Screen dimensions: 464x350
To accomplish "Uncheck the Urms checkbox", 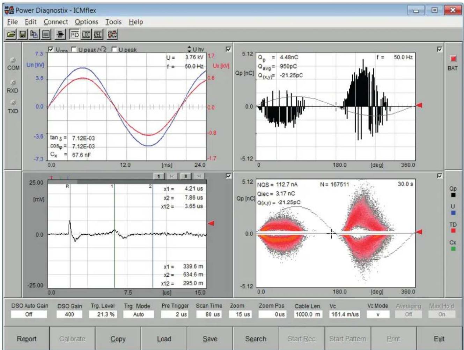I will click(x=51, y=49).
